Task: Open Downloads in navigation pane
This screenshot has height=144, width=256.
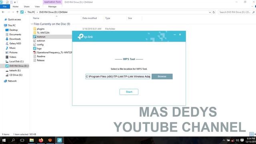Action: 15,39
